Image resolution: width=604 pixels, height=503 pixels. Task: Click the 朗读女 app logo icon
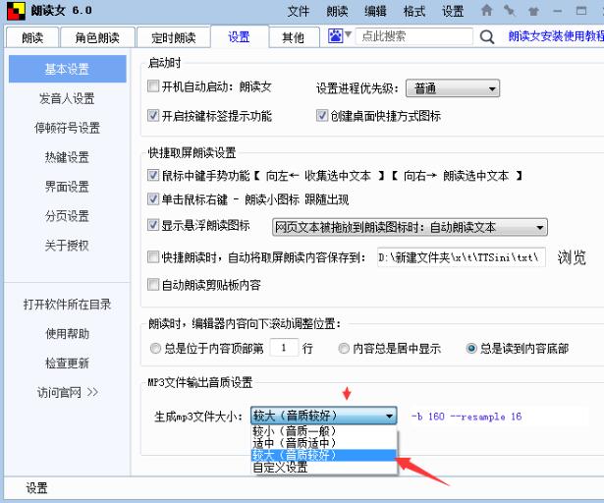tap(16, 11)
